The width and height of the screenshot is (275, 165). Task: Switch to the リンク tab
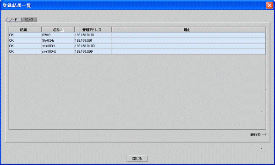(29, 20)
